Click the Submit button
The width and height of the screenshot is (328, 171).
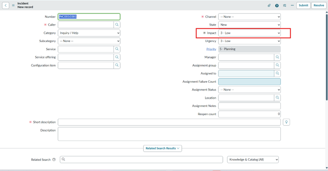click(x=303, y=5)
